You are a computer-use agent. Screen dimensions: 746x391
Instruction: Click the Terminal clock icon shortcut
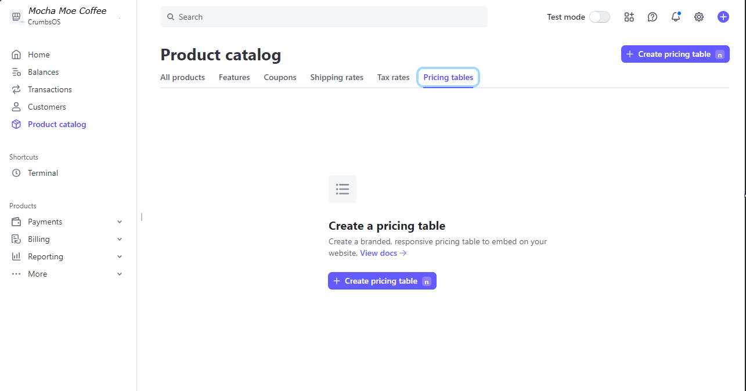[x=16, y=173]
